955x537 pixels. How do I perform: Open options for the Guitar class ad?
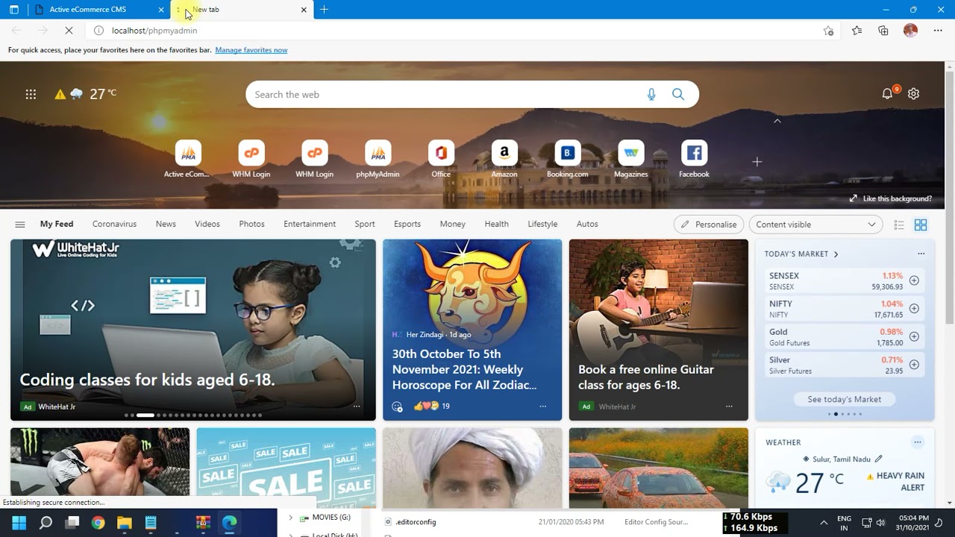tap(729, 406)
